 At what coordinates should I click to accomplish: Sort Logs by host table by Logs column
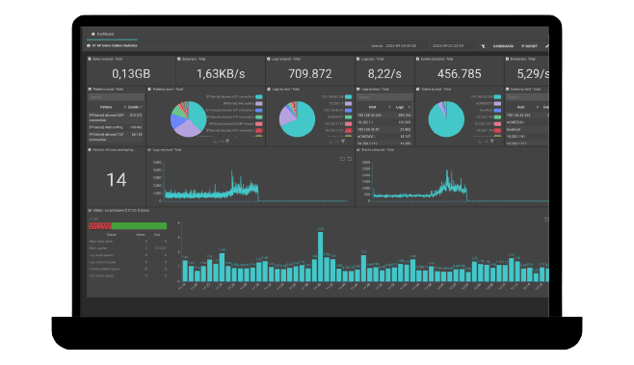[x=400, y=108]
